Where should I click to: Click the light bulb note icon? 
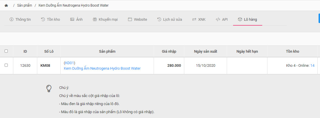tap(49, 89)
